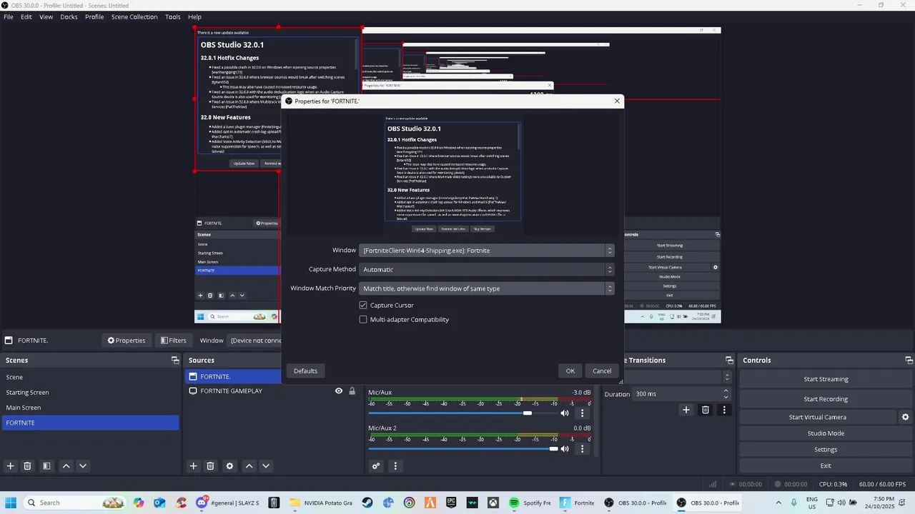Remove selected scene using Scenes trash icon
Image resolution: width=915 pixels, height=514 pixels.
click(27, 466)
